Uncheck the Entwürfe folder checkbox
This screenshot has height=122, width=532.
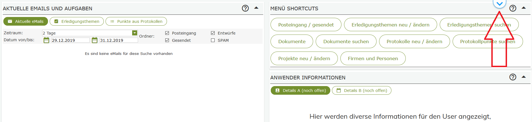[213, 33]
